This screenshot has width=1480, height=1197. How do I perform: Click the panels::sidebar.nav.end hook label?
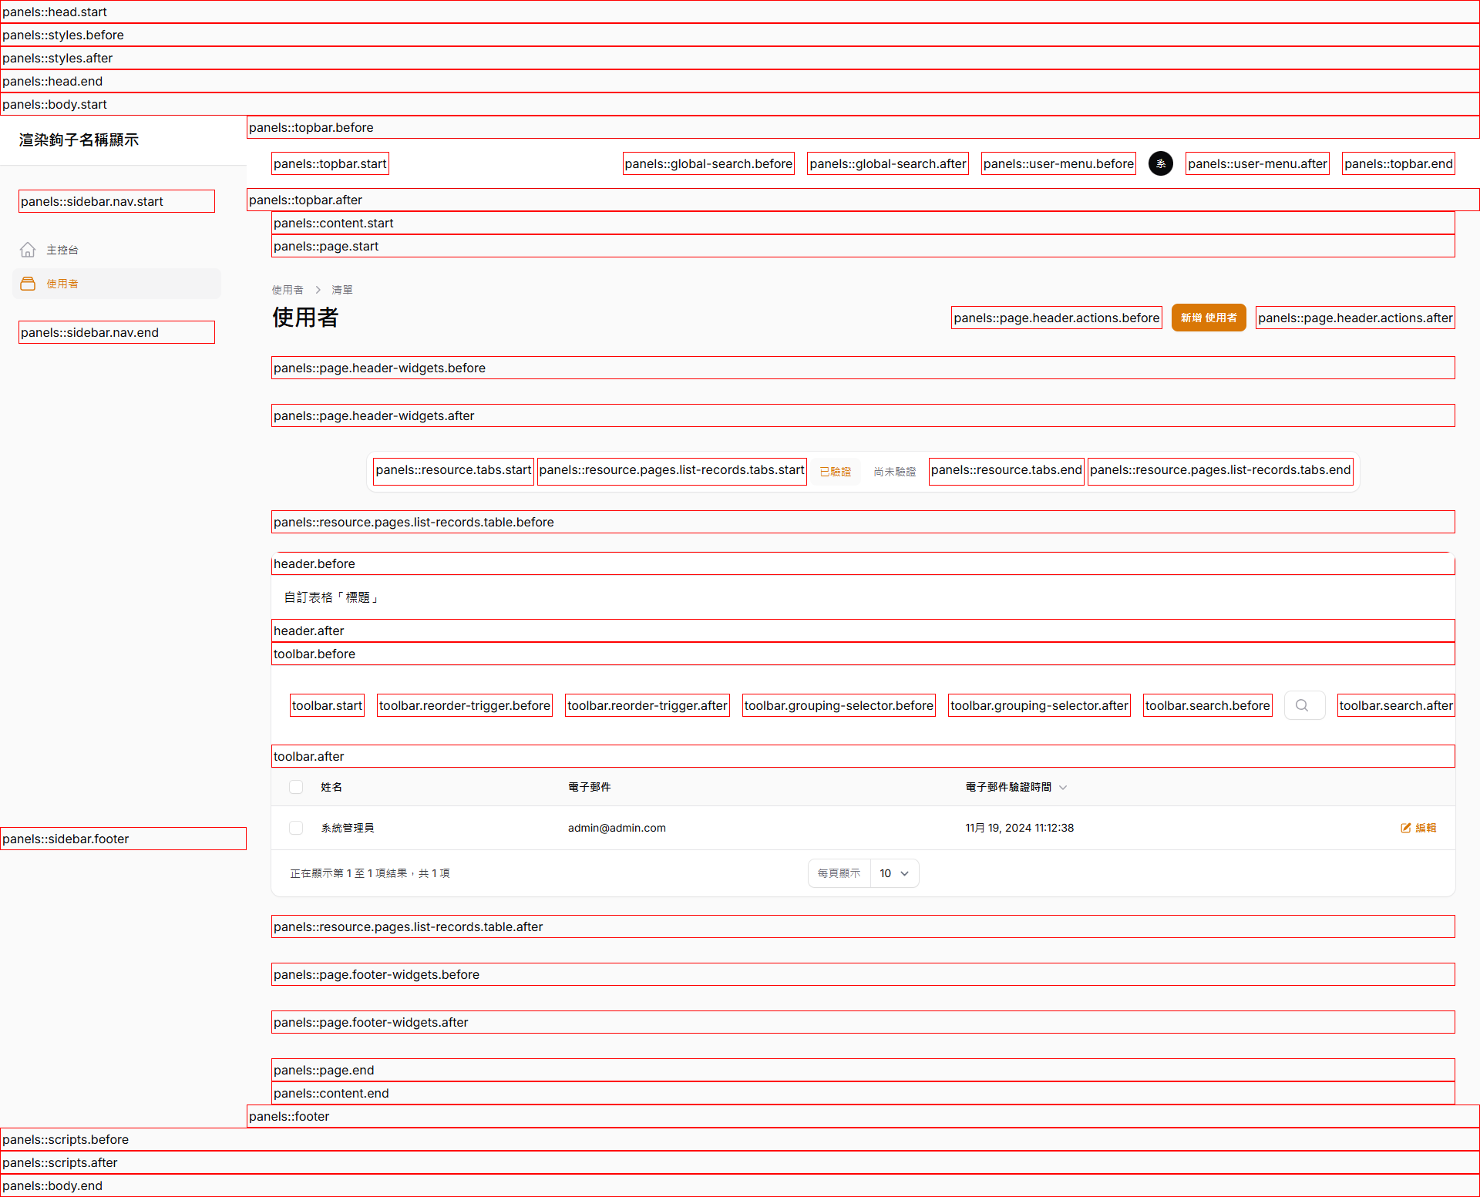(x=116, y=332)
